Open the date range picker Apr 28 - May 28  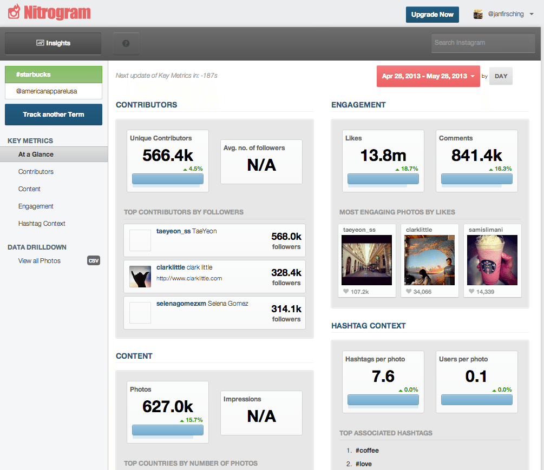click(428, 76)
